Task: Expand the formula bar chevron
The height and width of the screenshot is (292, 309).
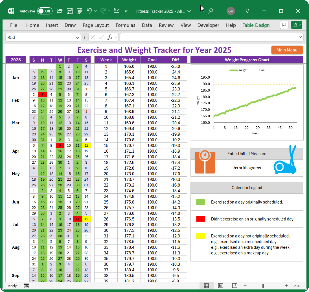Action: [x=300, y=37]
